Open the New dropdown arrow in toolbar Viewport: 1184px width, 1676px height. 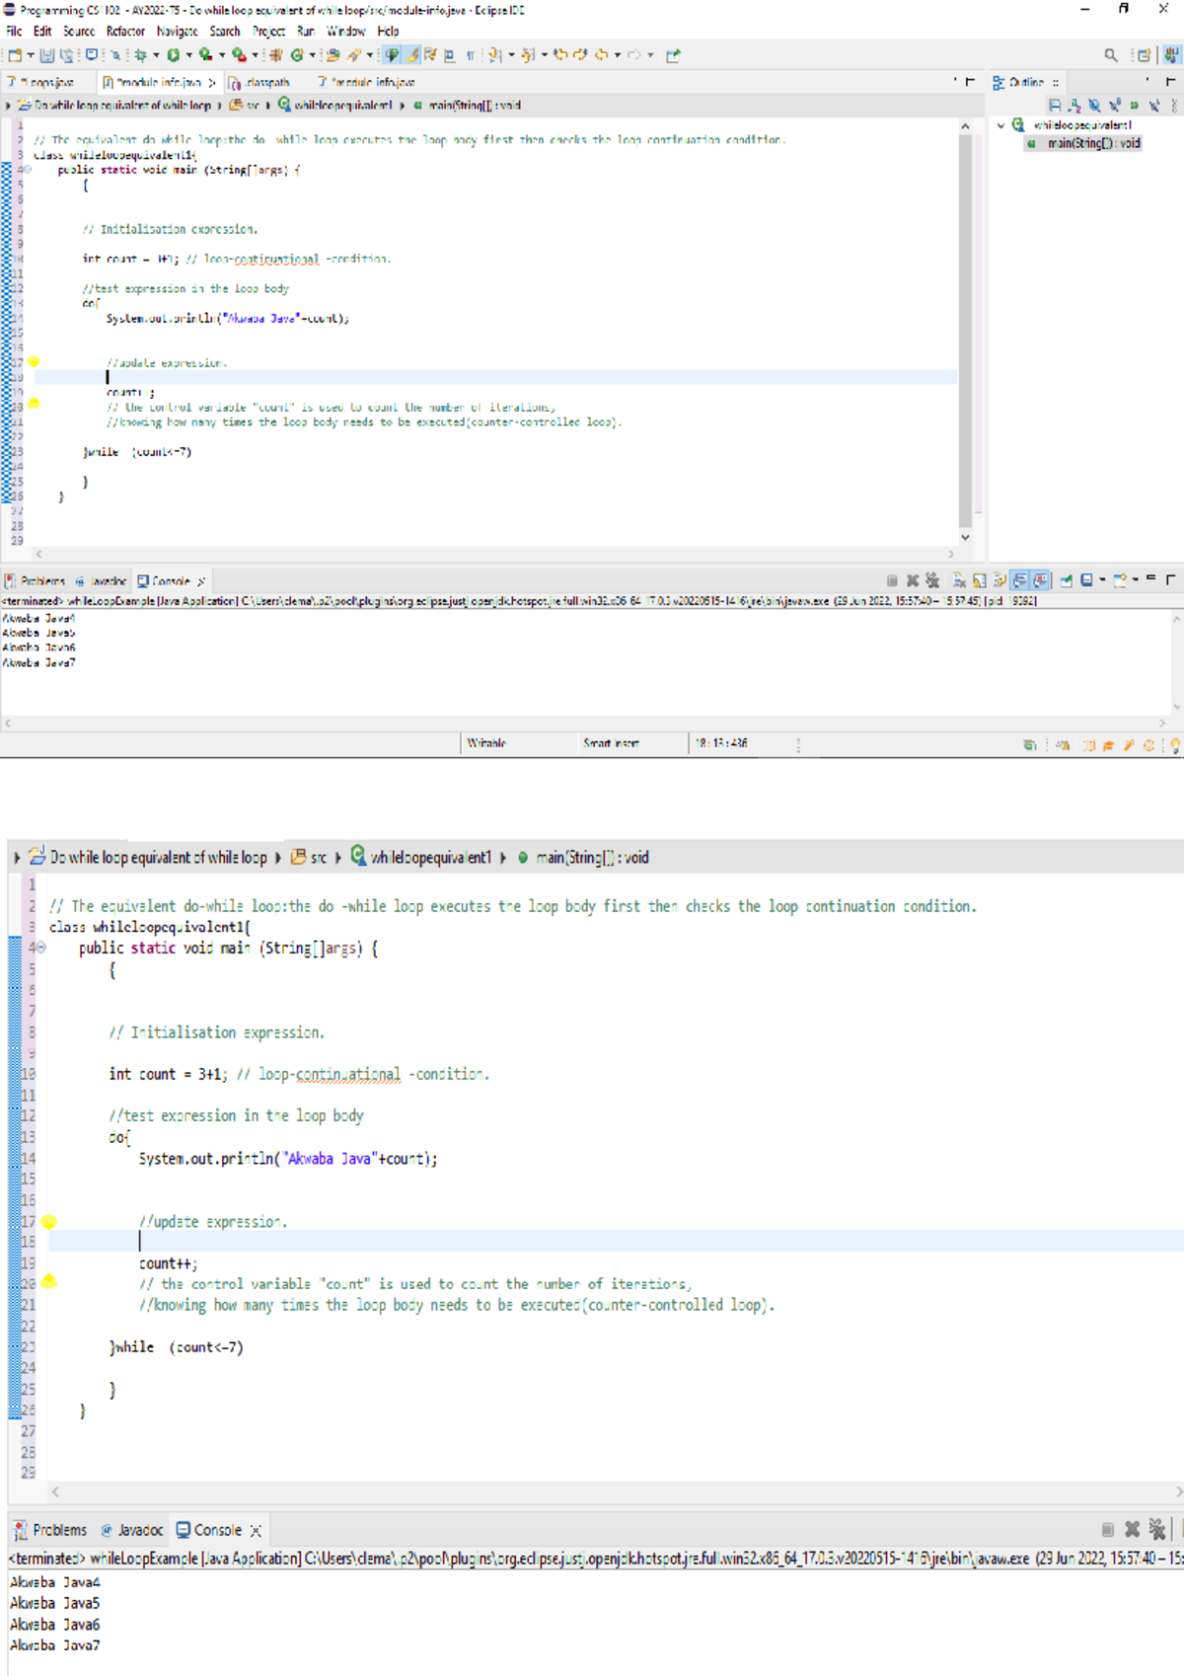point(31,55)
